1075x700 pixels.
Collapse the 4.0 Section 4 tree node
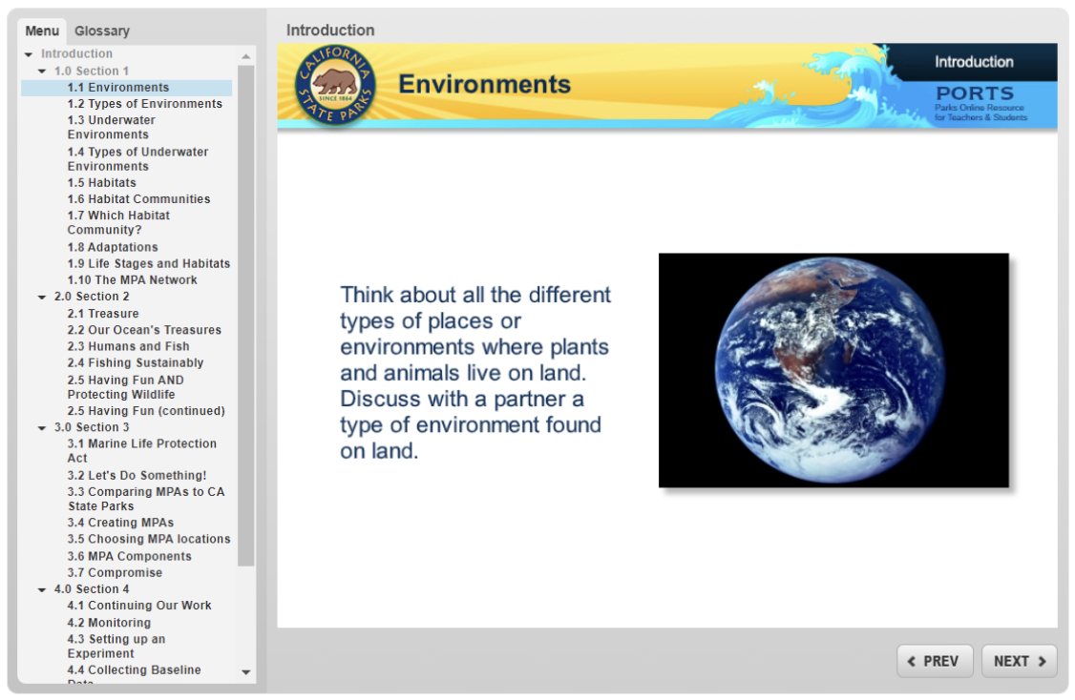pyautogui.click(x=40, y=588)
